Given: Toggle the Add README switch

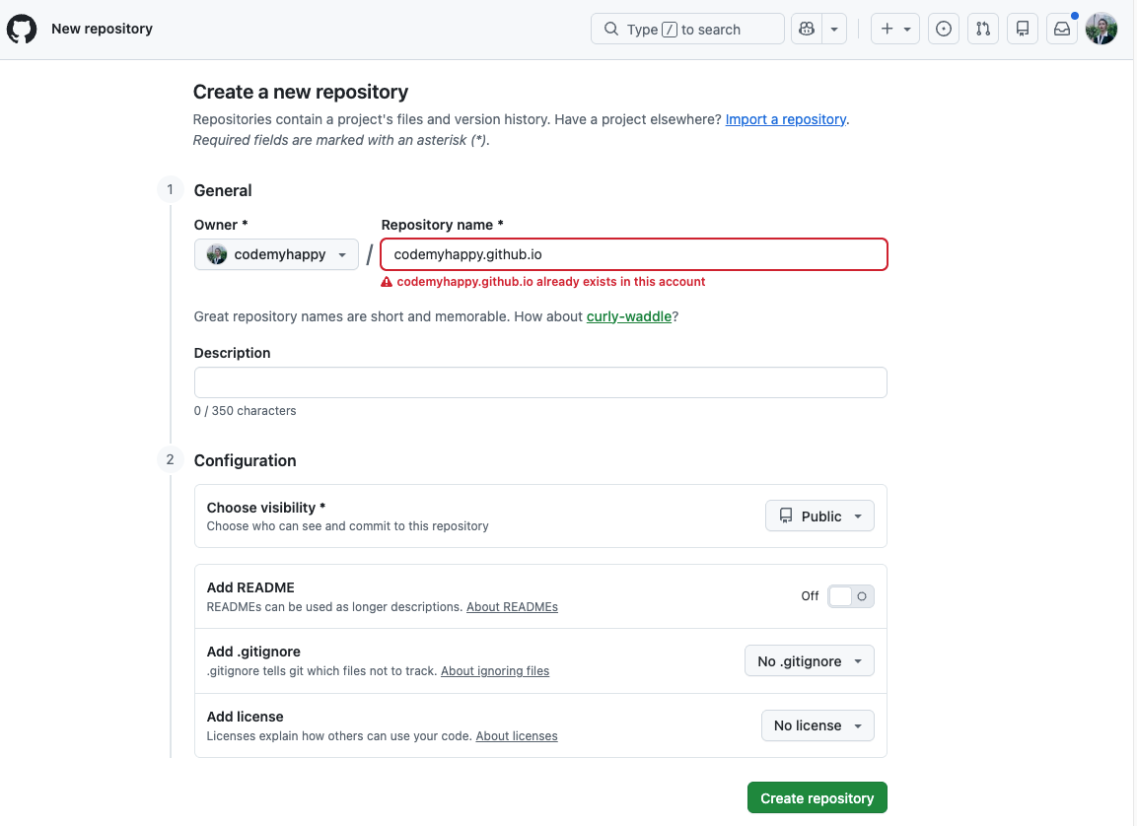Looking at the screenshot, I should [x=851, y=596].
